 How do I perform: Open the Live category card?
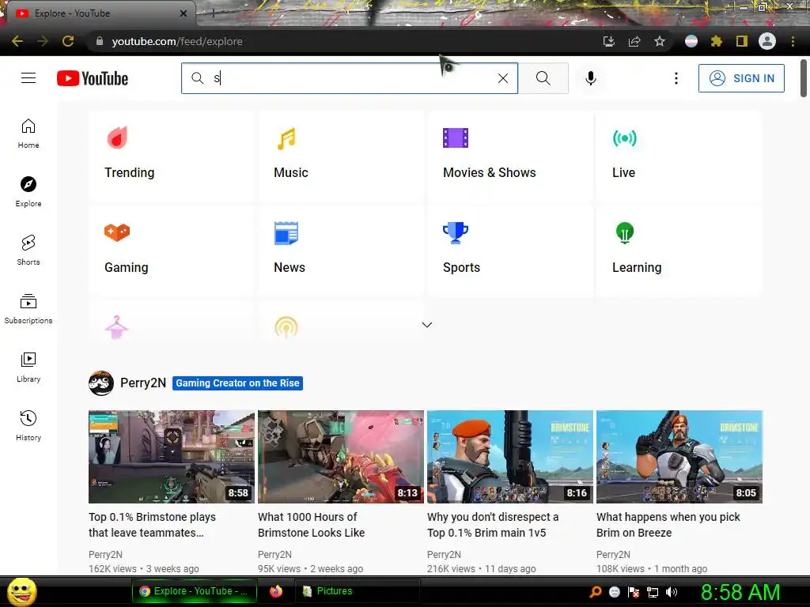coord(679,156)
